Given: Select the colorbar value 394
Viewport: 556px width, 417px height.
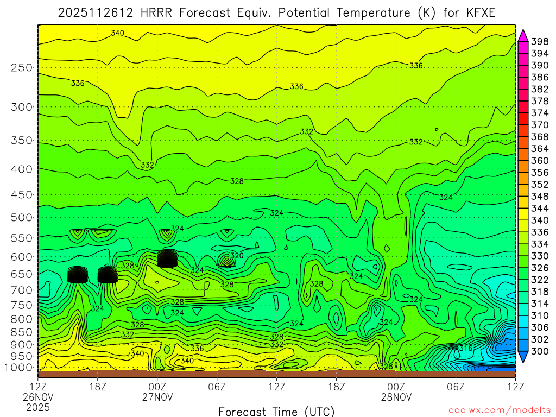Looking at the screenshot, I should coord(540,54).
